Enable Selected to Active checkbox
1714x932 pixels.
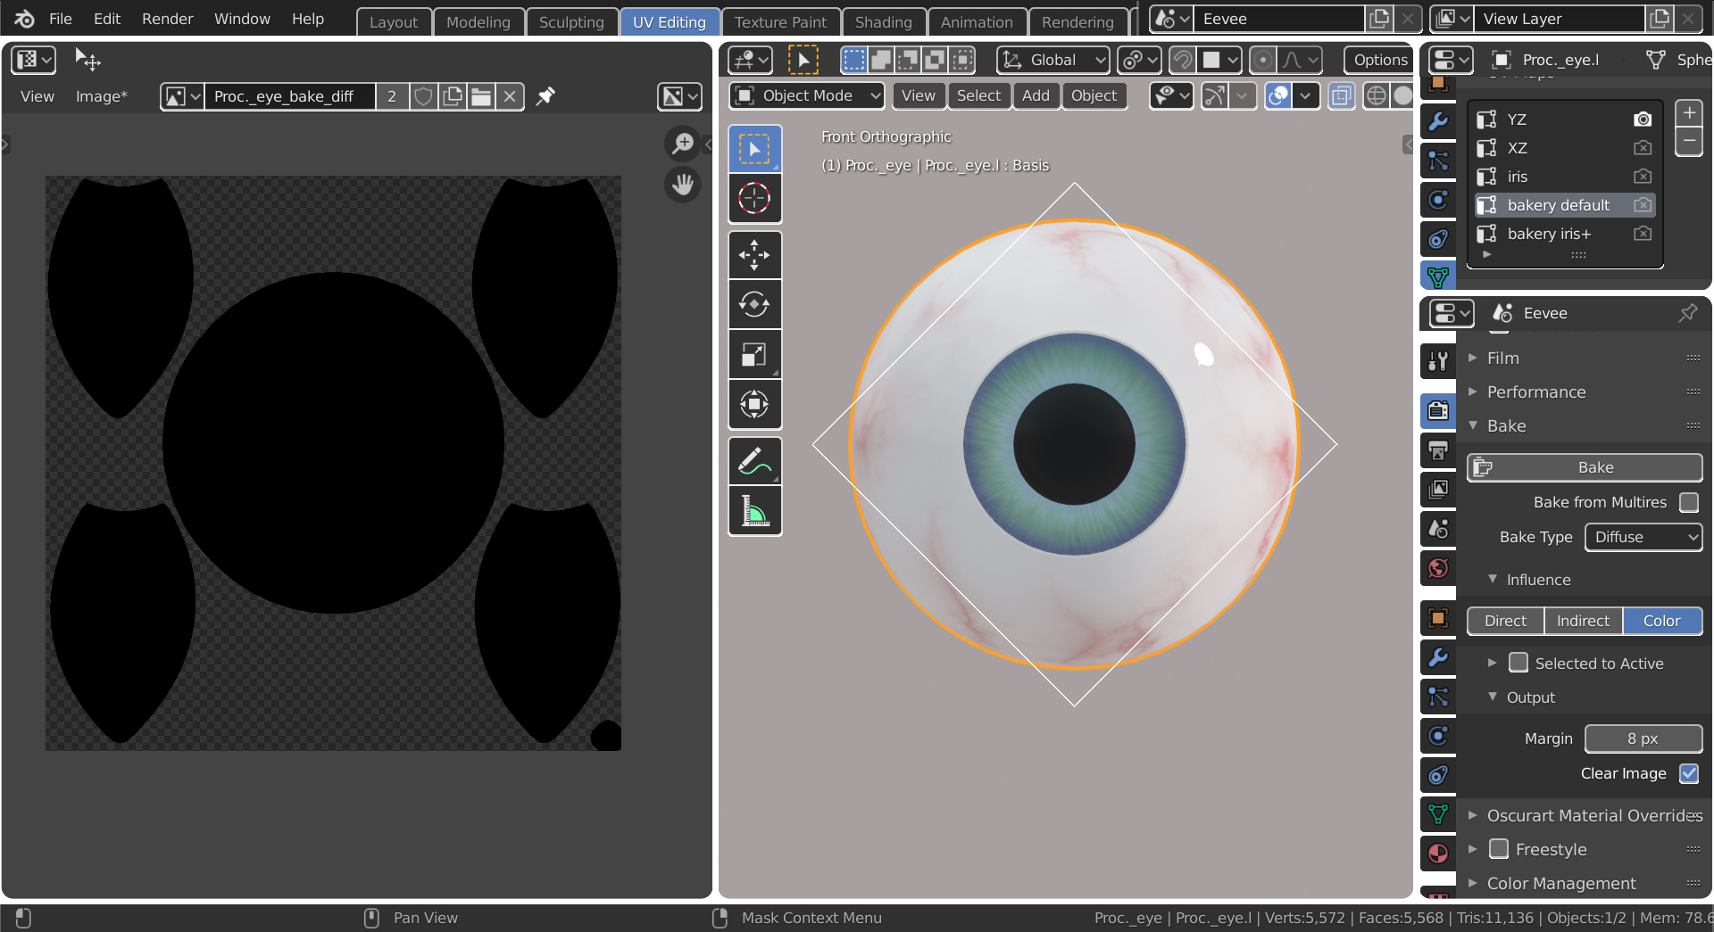tap(1518, 663)
